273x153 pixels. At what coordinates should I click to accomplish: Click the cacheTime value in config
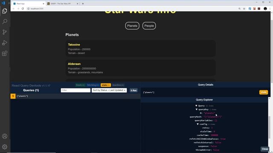pos(214,135)
